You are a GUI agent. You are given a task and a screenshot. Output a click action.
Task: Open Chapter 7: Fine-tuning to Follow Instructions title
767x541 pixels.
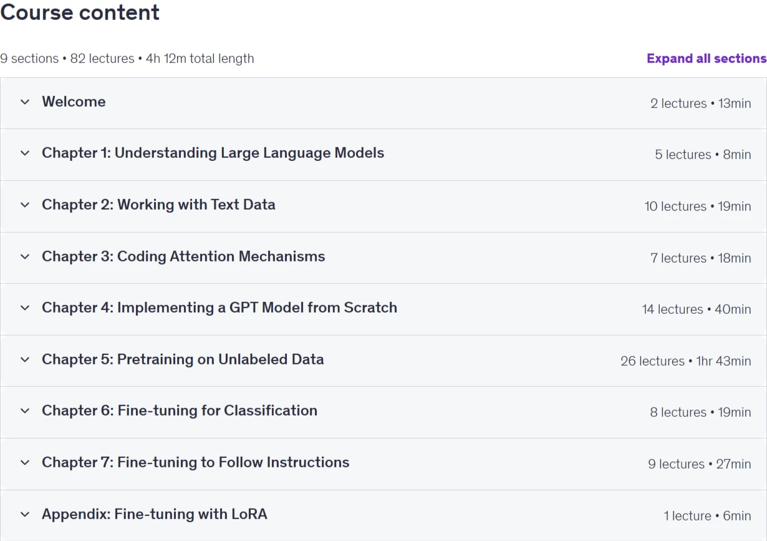(x=196, y=462)
